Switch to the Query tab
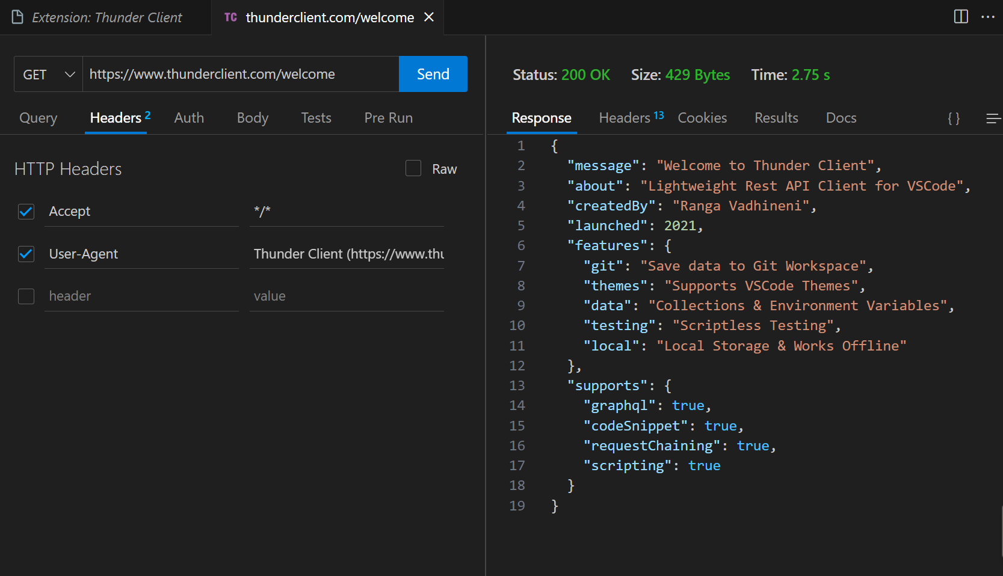Screen dimensions: 1003x576 39,118
